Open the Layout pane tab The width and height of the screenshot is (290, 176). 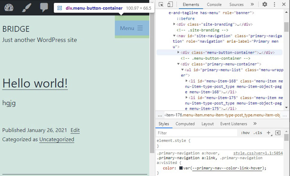click(207, 124)
